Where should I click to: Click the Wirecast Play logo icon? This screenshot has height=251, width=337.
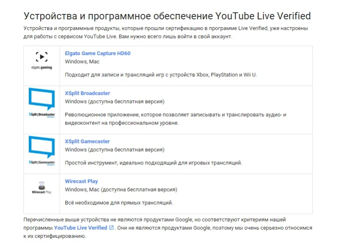tap(41, 185)
